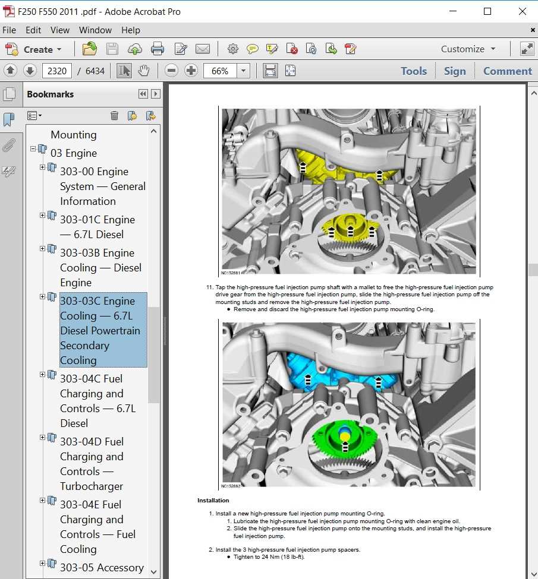Viewport: 538px width, 579px height.
Task: Toggle the Bookmarks navigation panel icon
Action: tap(8, 119)
